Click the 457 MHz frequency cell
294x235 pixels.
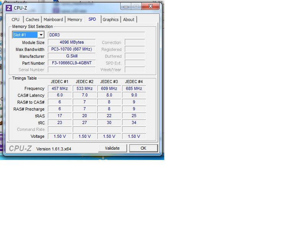(60, 88)
